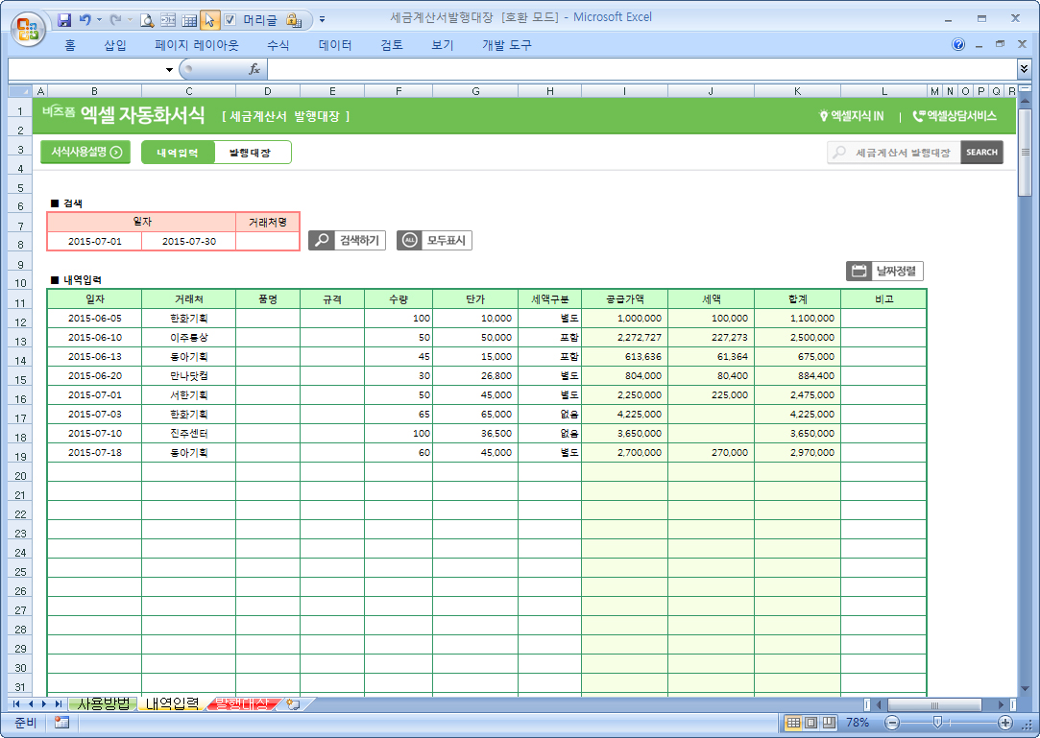Viewport: 1040px width, 738px height.
Task: Open the Name Box dropdown
Action: coord(169,70)
